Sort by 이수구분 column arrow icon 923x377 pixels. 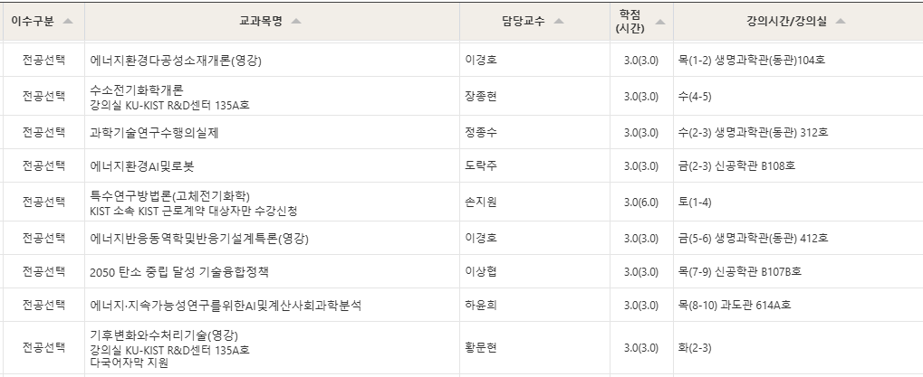click(68, 22)
